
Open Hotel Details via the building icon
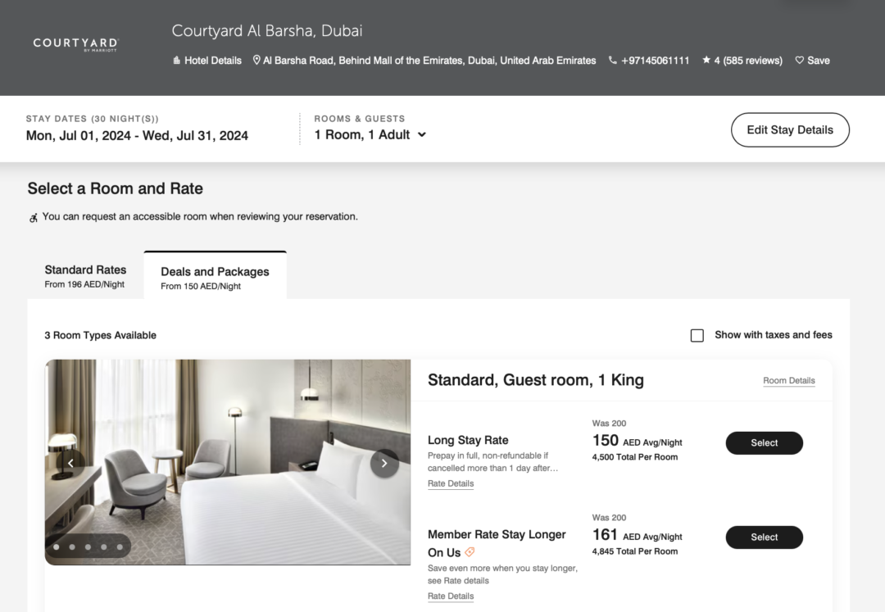[176, 60]
